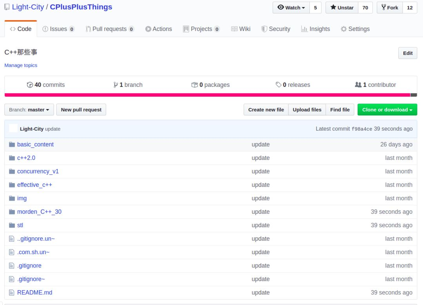The image size is (423, 305).
Task: Click the folder icon for basic_content
Action: [x=12, y=144]
